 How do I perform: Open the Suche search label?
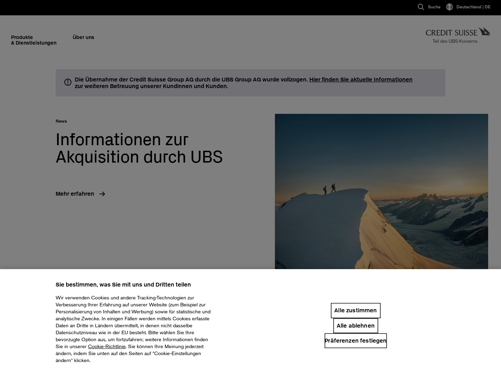(x=434, y=7)
